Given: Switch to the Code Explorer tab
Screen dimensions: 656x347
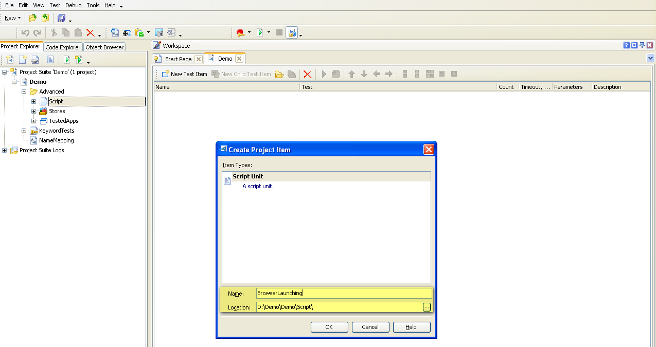Looking at the screenshot, I should 62,47.
